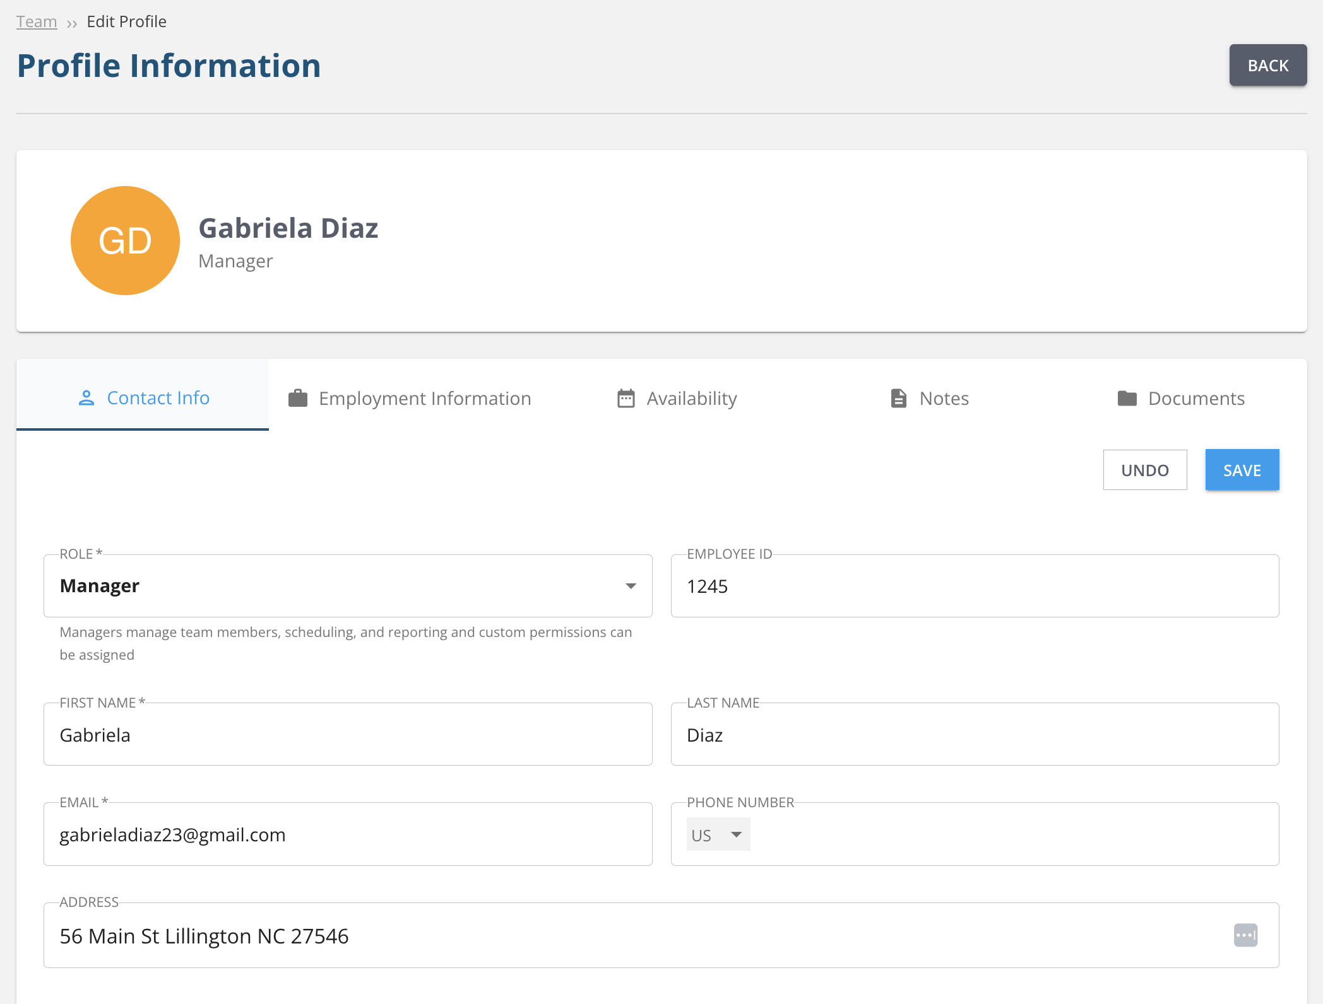The image size is (1323, 1004).
Task: Click the Gabriela Diaz name heading
Action: click(288, 228)
